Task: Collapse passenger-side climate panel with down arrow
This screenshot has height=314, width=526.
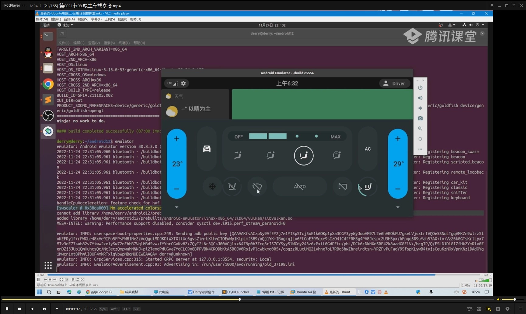Action: pos(398,207)
